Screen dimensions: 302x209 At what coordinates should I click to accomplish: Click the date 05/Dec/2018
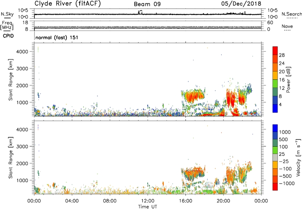241,3
